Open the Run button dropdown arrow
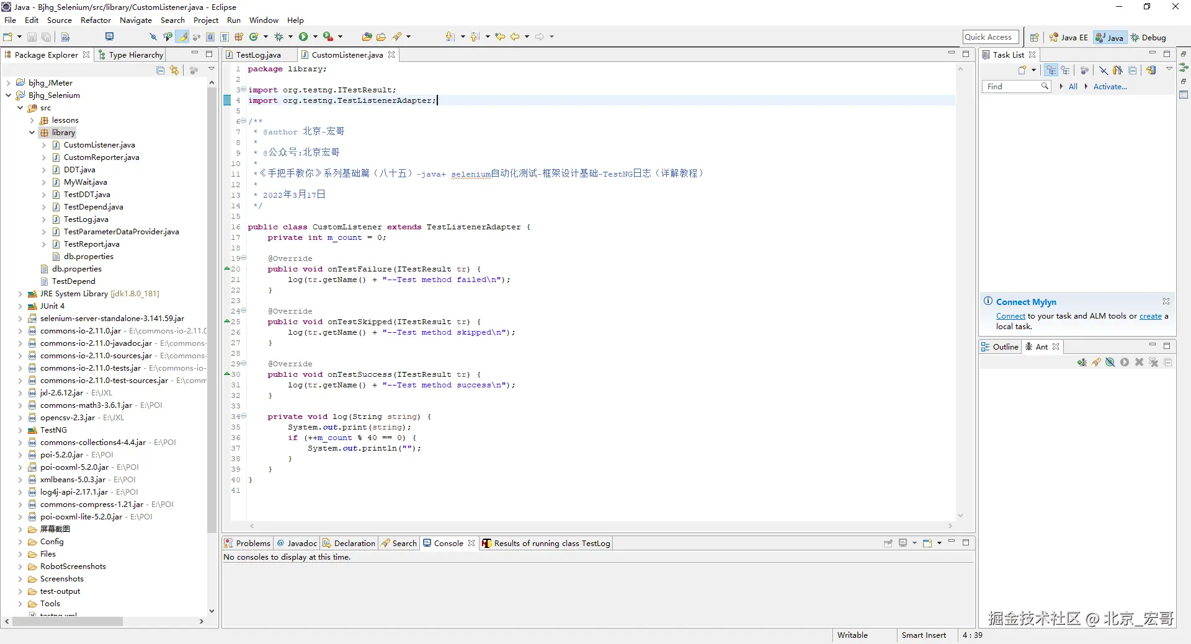Screen dimensions: 1191x644 (315, 37)
